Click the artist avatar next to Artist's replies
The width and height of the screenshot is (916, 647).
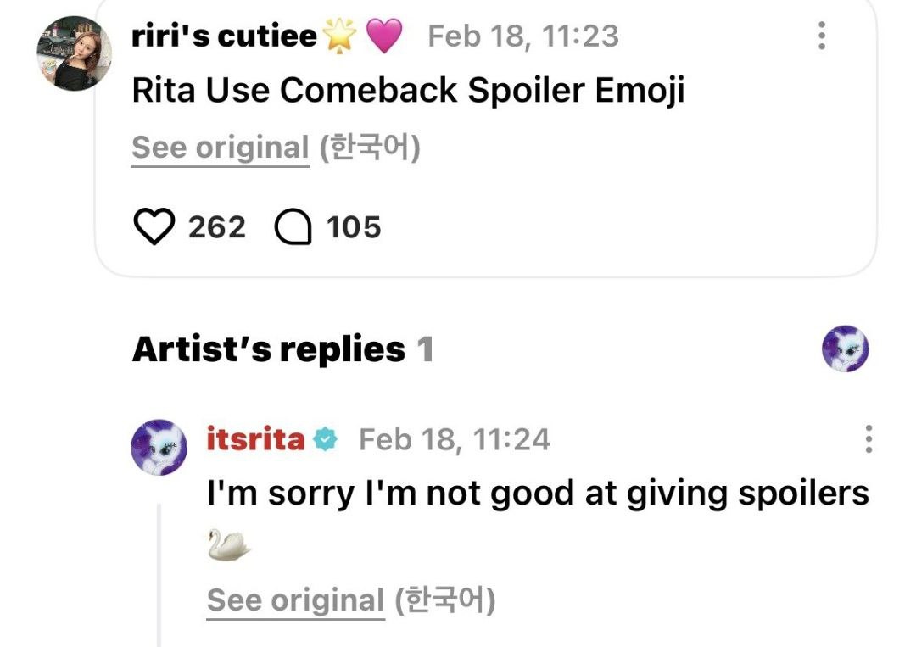pos(846,349)
